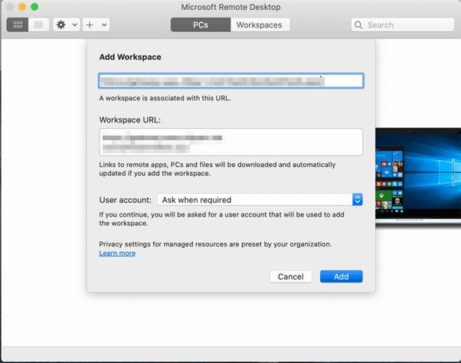This screenshot has width=461, height=363.
Task: Open the Learn more link
Action: pyautogui.click(x=117, y=253)
